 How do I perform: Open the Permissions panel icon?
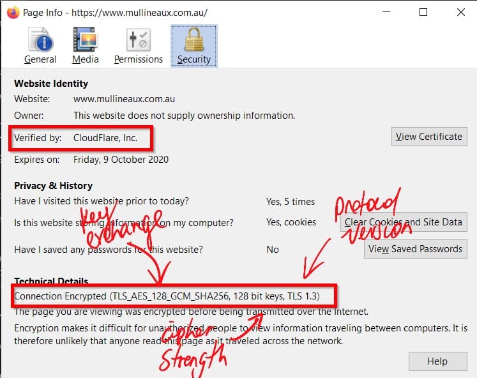139,40
